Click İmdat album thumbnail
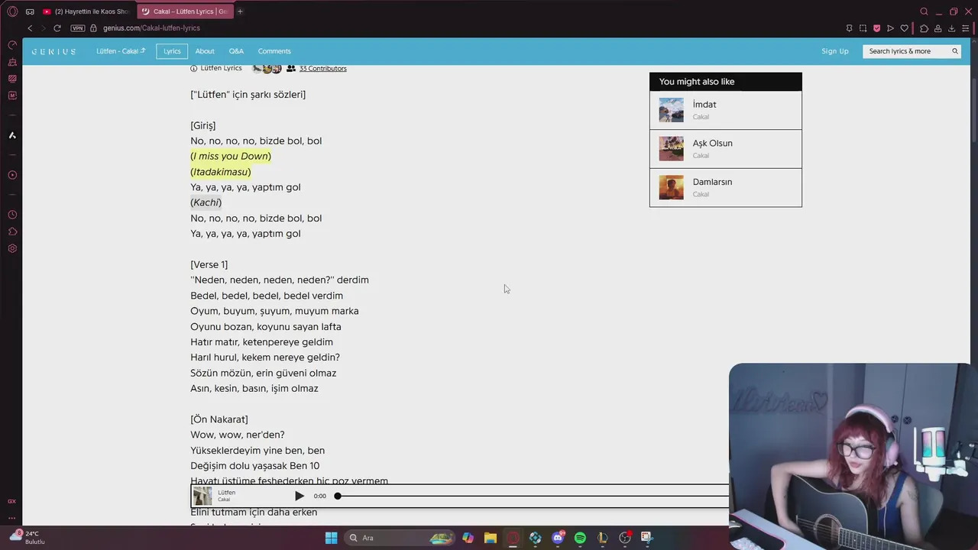This screenshot has width=978, height=550. (x=672, y=110)
